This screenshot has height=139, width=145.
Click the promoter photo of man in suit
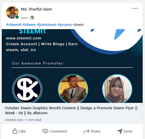pyautogui.click(x=73, y=89)
